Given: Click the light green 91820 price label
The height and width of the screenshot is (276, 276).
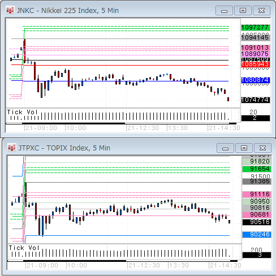Looking at the screenshot, I should click(257, 162).
